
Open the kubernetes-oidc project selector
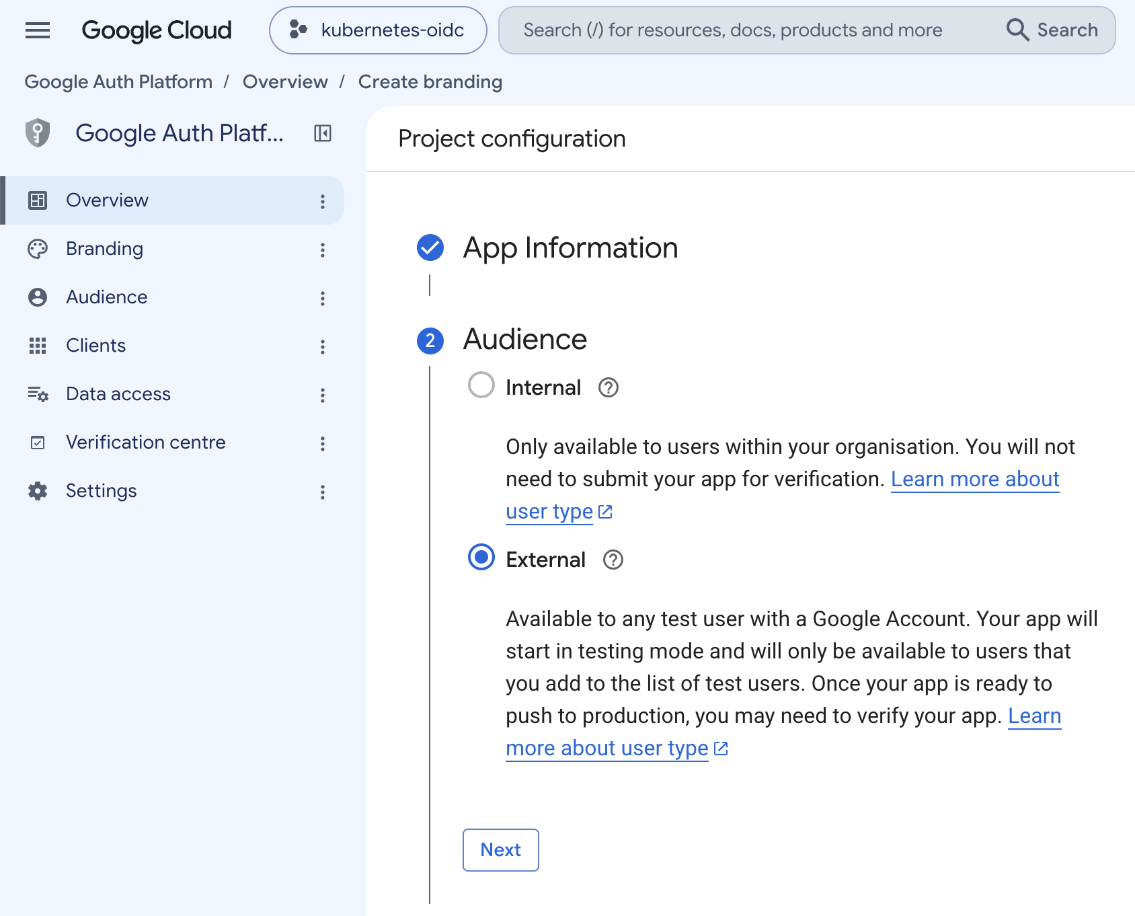click(x=378, y=30)
